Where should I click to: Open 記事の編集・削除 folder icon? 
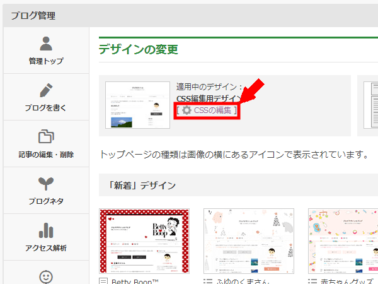point(46,136)
